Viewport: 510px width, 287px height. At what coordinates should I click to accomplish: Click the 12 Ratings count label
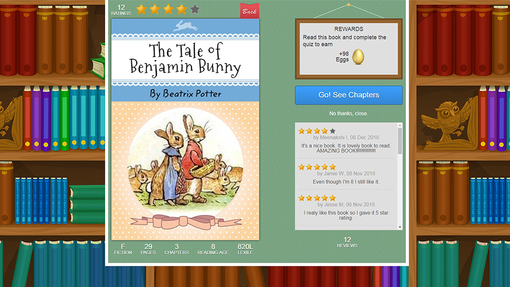coord(121,10)
